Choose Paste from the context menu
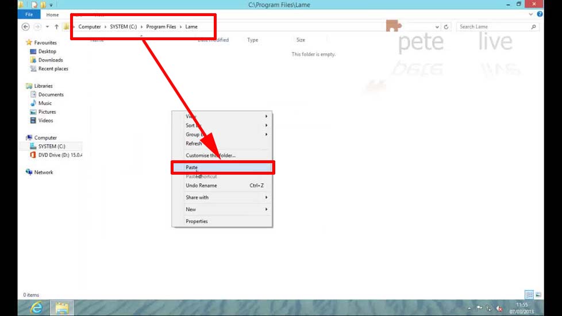Image resolution: width=562 pixels, height=316 pixels. tap(222, 167)
